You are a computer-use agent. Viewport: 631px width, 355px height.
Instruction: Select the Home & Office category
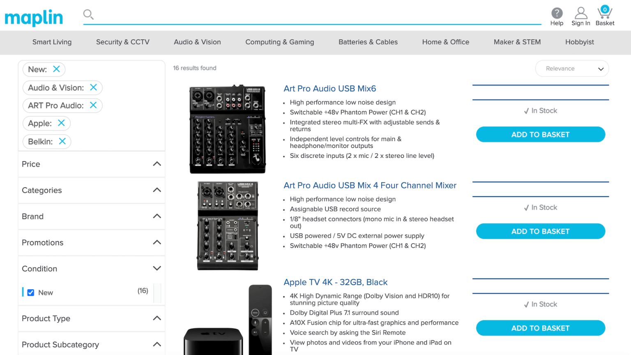tap(445, 42)
